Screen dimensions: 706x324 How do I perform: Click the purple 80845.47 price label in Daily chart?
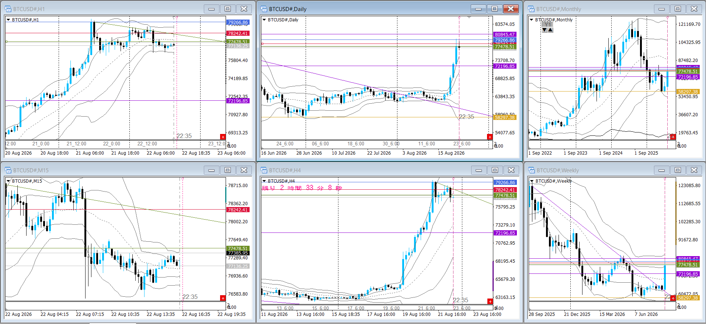point(505,34)
